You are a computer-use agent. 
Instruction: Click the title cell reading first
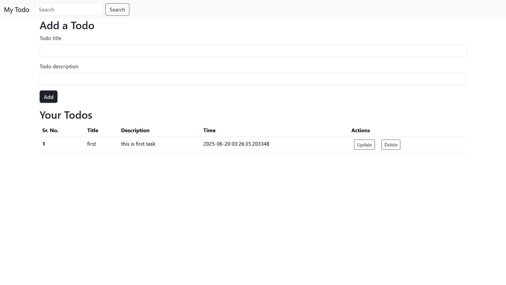(x=92, y=144)
